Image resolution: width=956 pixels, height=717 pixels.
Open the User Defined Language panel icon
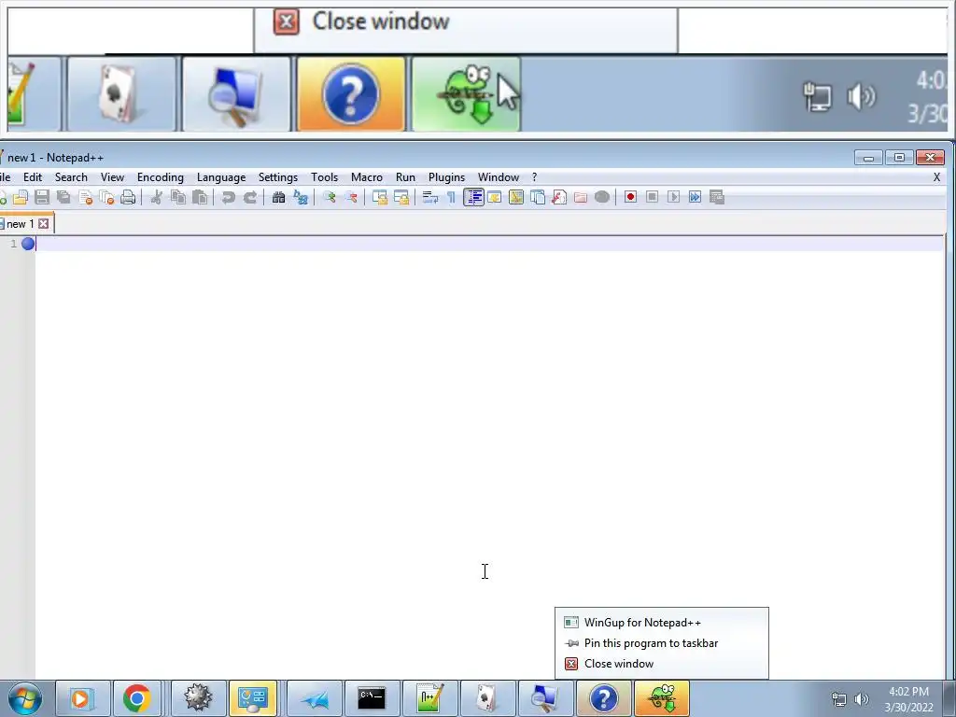click(x=495, y=197)
